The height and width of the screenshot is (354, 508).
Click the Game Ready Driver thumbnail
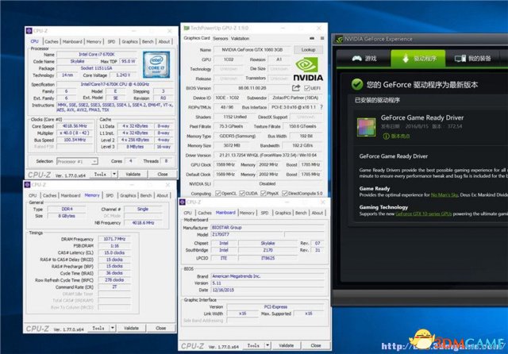coord(367,127)
